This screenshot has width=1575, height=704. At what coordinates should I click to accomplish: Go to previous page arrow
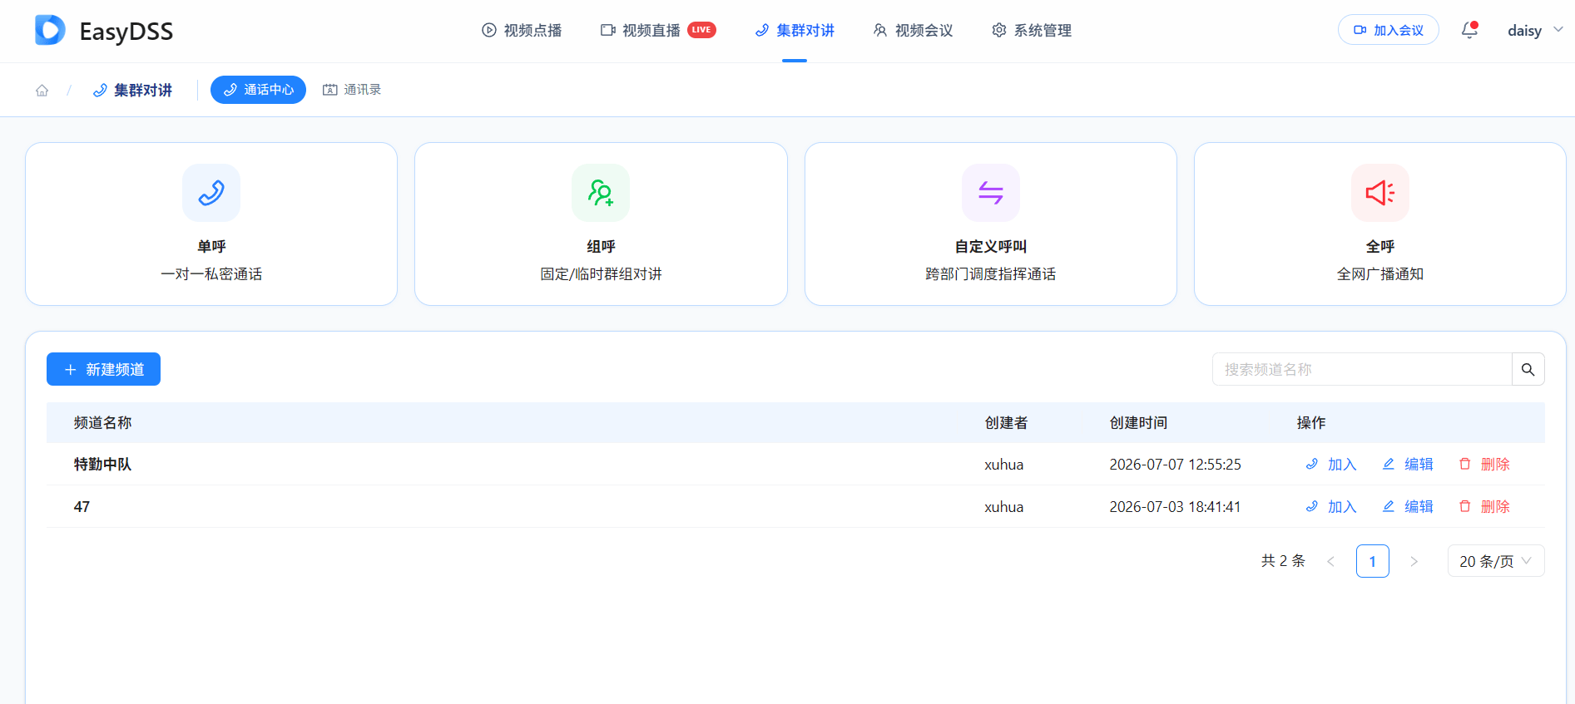coord(1330,561)
